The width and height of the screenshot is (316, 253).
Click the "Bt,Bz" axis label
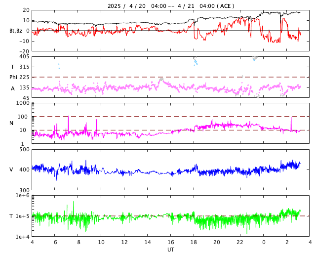(x=16, y=31)
